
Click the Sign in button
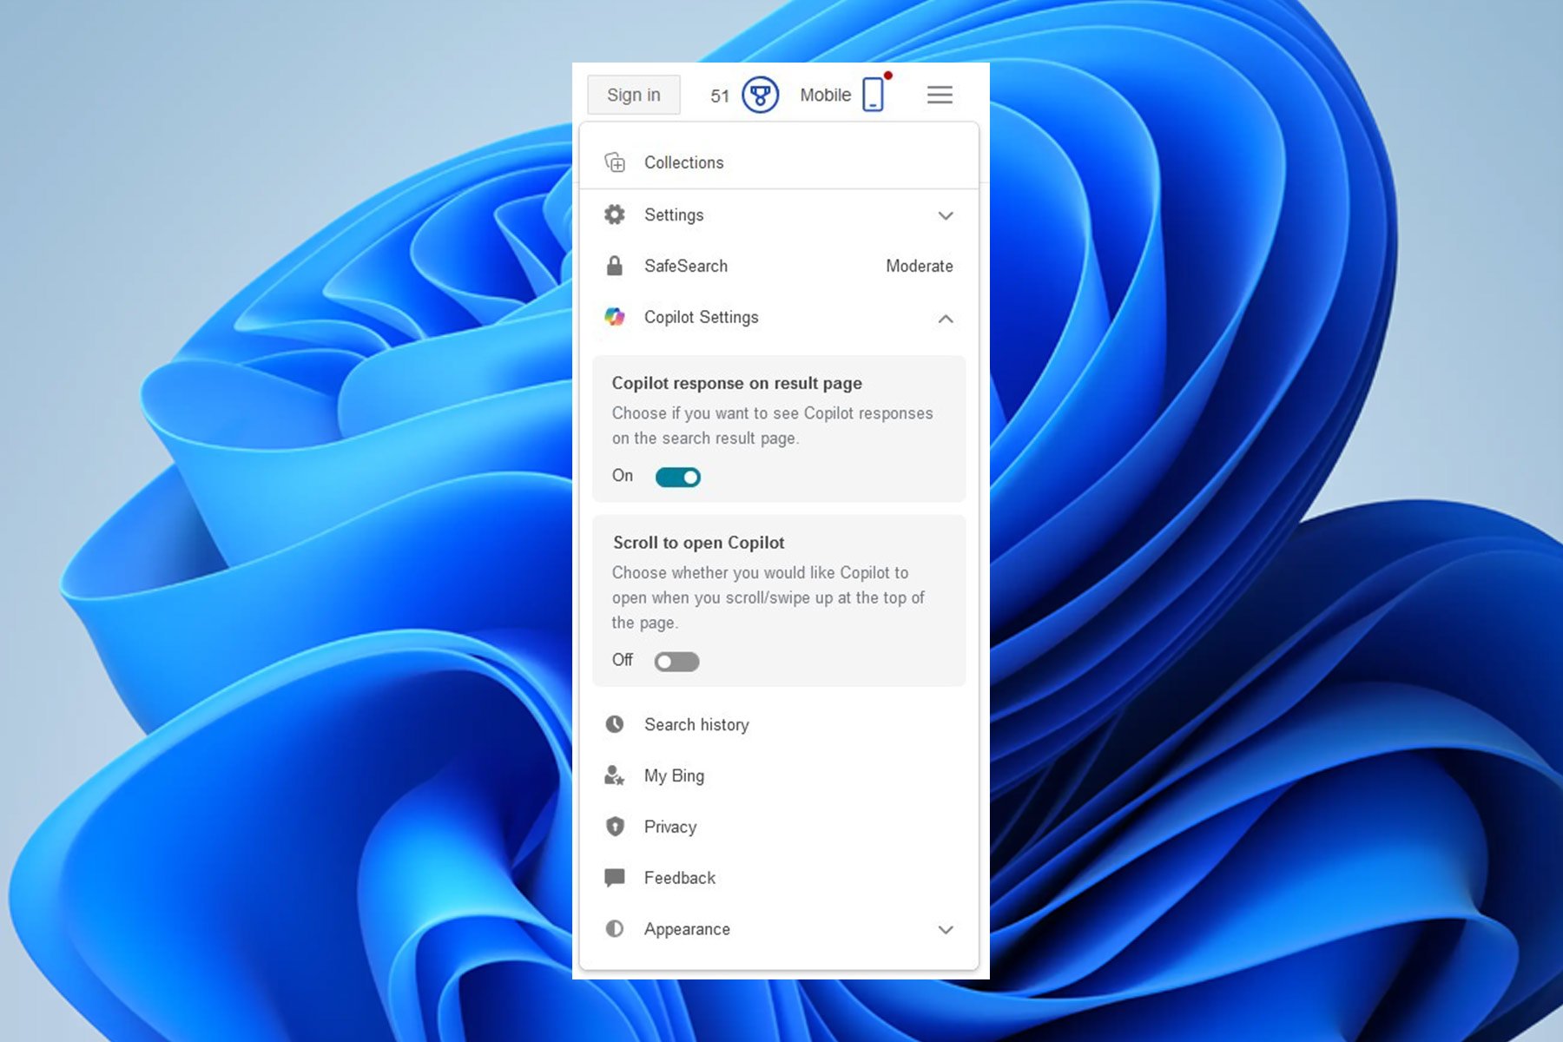(x=633, y=95)
